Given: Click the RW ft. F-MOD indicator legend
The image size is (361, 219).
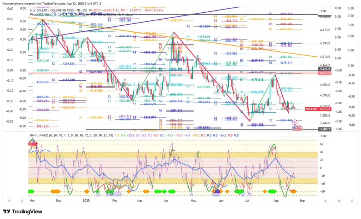Looking at the screenshot, I should [72, 135].
